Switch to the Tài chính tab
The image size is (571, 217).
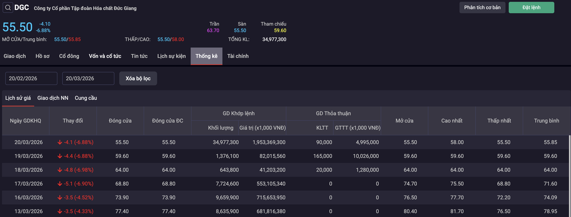pos(238,56)
